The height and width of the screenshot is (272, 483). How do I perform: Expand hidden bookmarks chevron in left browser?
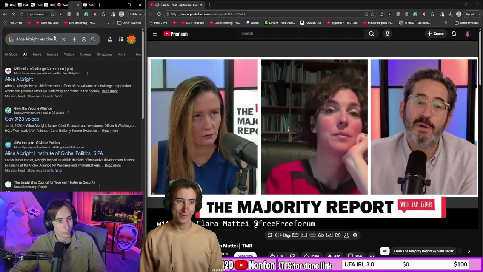108,23
